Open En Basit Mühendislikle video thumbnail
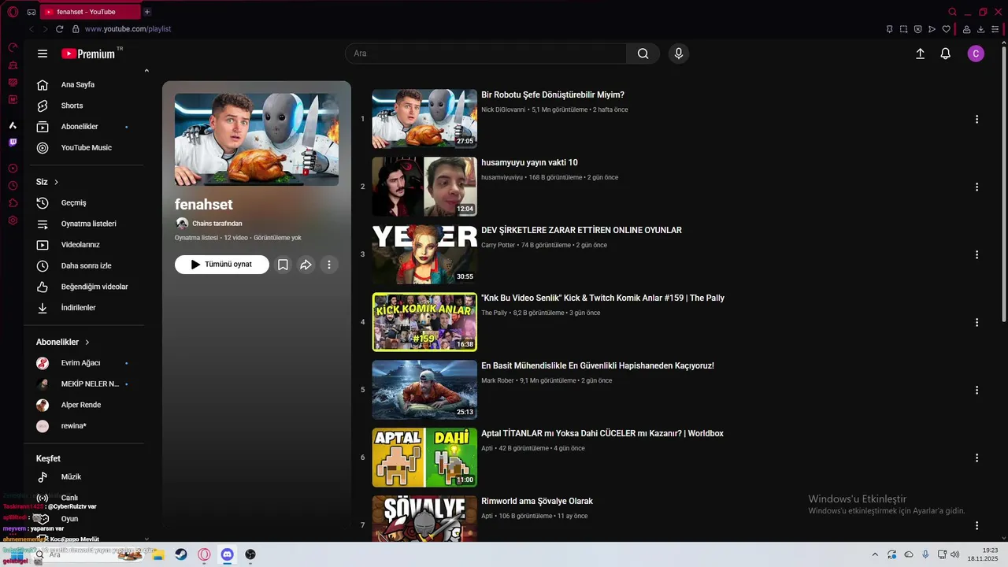Viewport: 1008px width, 567px height. [x=424, y=390]
